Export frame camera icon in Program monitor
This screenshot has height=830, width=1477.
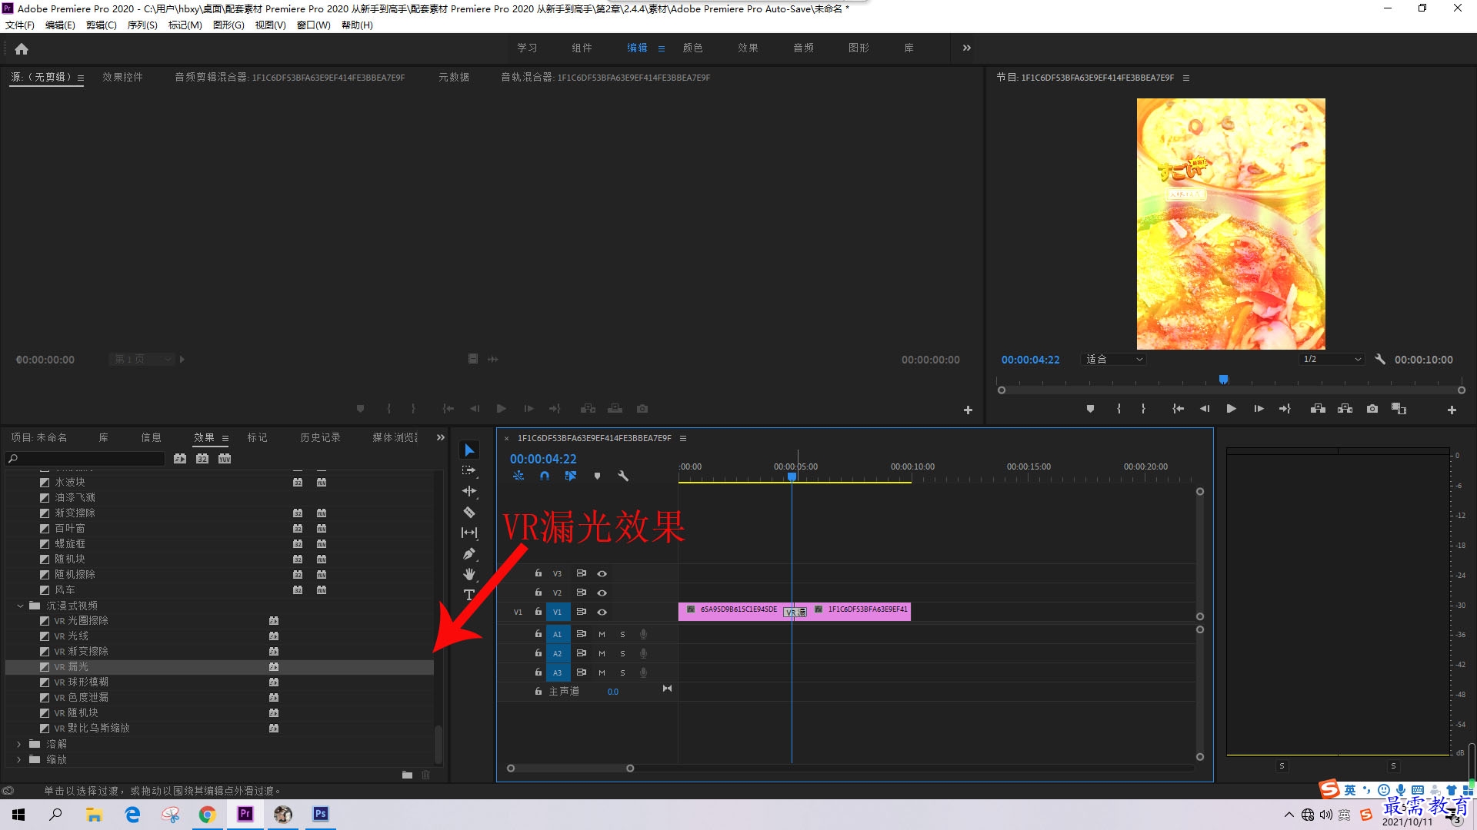(1372, 409)
